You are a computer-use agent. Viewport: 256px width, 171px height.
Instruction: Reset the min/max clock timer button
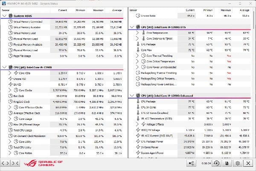coord(216,163)
